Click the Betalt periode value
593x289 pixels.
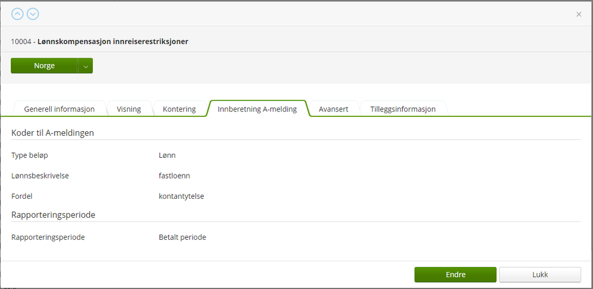182,237
